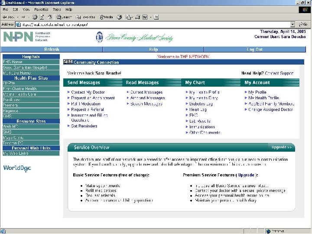This screenshot has height=234, width=312.
Task: Open the Search pane in IE toolbar
Action: click(x=64, y=17)
